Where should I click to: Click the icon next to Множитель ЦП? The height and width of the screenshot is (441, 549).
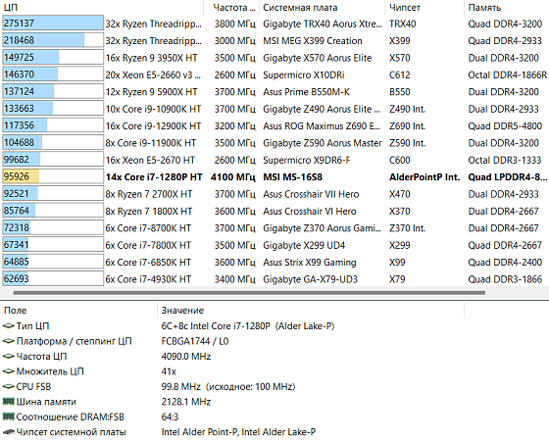[x=9, y=371]
